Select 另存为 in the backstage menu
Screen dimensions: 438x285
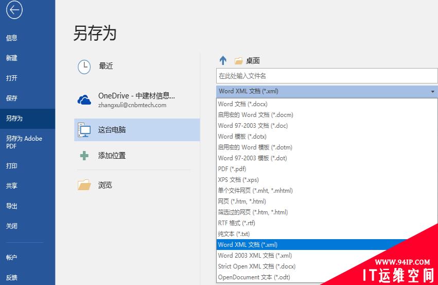pyautogui.click(x=27, y=119)
